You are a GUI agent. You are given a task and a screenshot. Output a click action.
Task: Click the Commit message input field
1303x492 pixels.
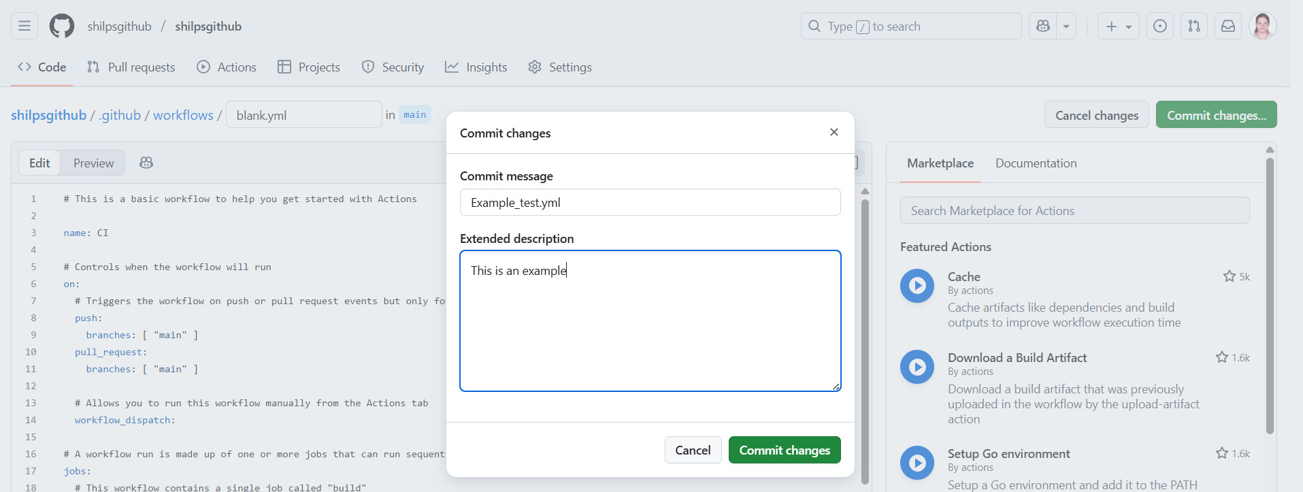pos(650,202)
